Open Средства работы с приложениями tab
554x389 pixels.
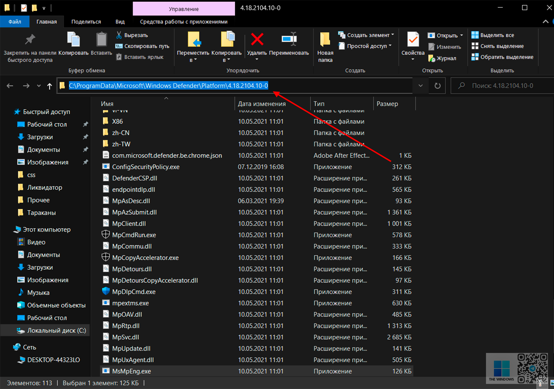coord(184,22)
